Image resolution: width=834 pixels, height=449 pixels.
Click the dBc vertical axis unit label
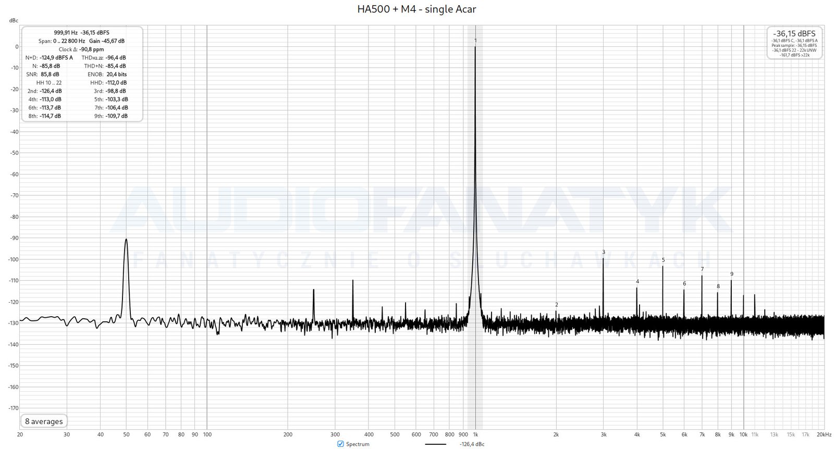point(14,21)
